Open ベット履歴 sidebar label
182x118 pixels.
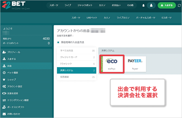[x=12, y=73]
